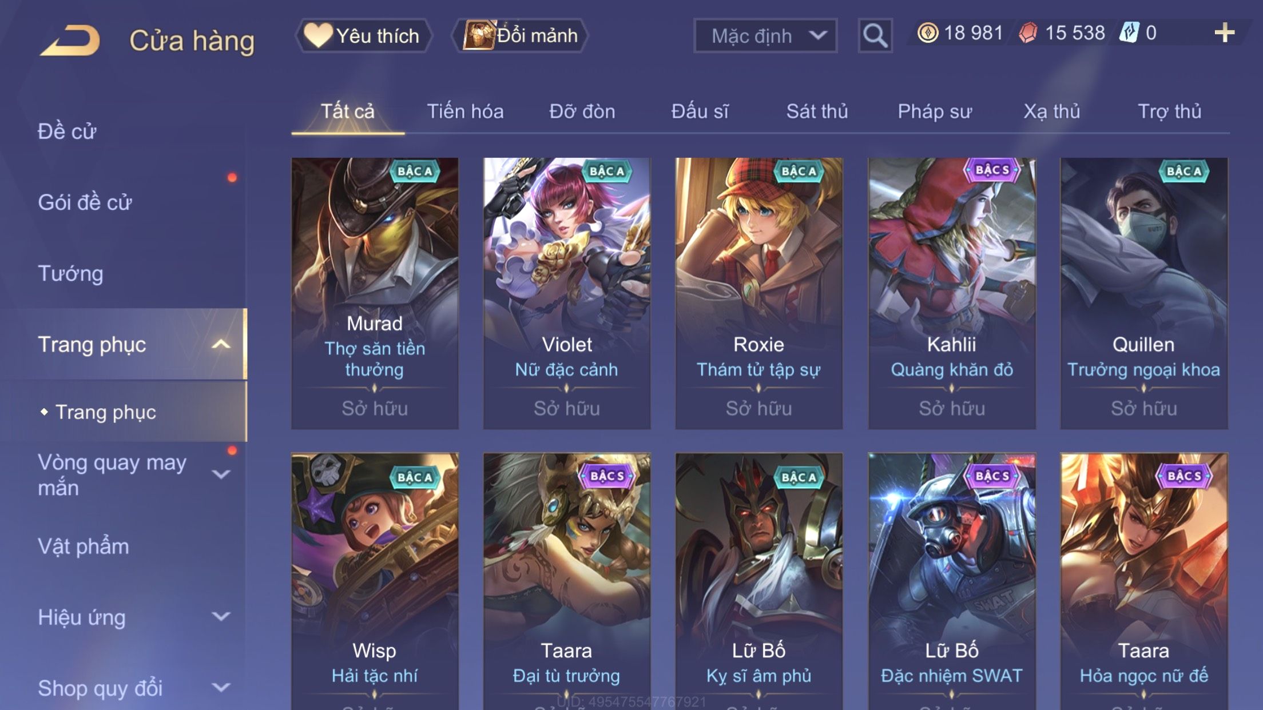
Task: Select Murad Thợ săn tiền thưởng skin card
Action: (x=375, y=293)
